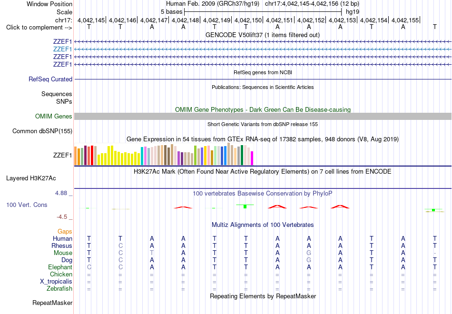The width and height of the screenshot is (452, 314).
Task: Select the Scale track label
Action: [64, 12]
